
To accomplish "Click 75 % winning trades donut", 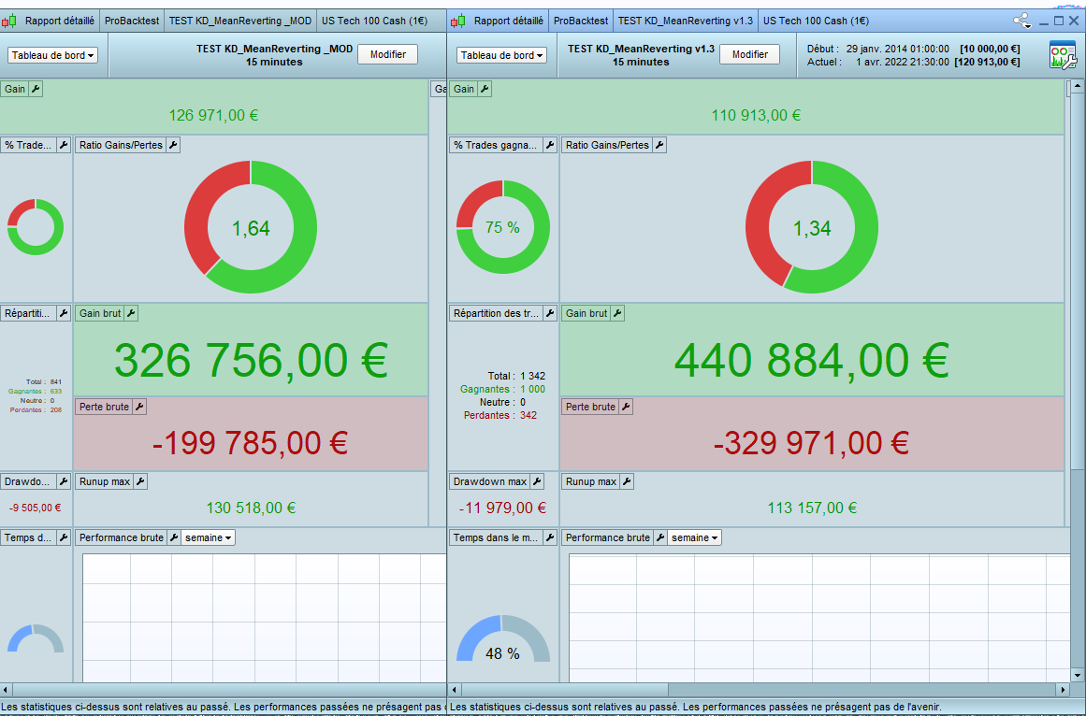I will [x=503, y=227].
